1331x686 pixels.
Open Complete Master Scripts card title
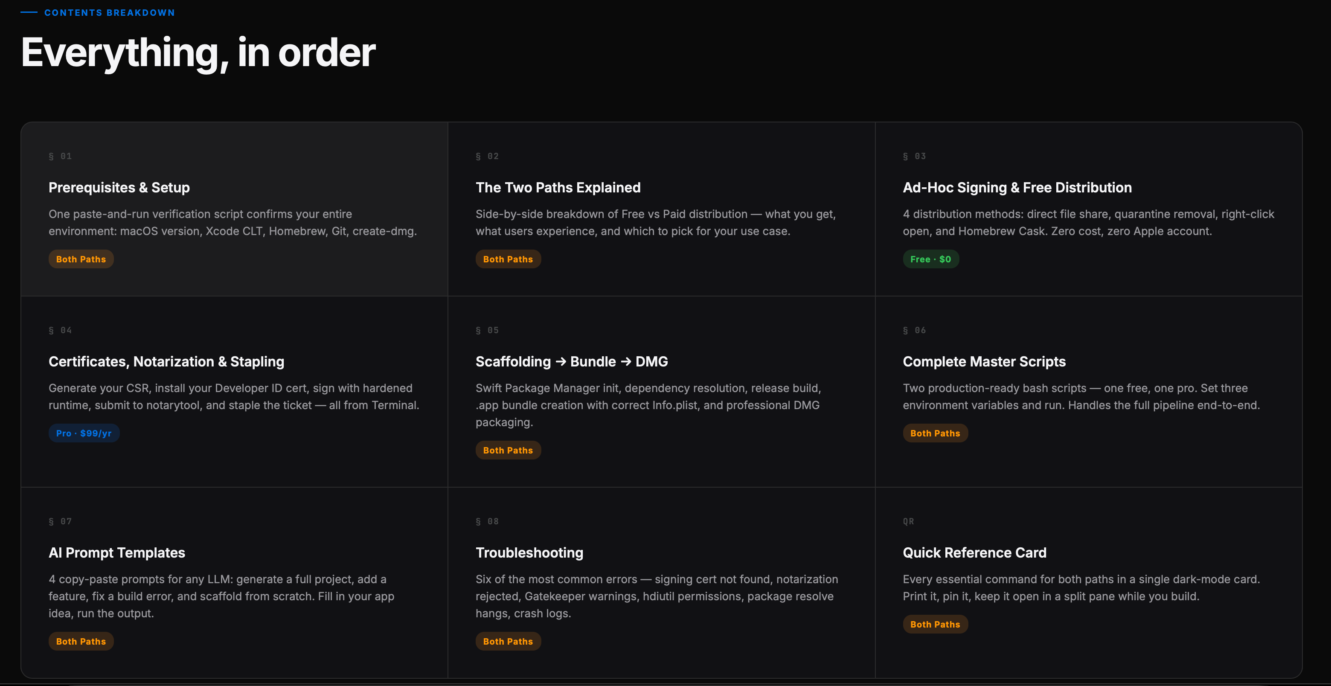click(984, 362)
